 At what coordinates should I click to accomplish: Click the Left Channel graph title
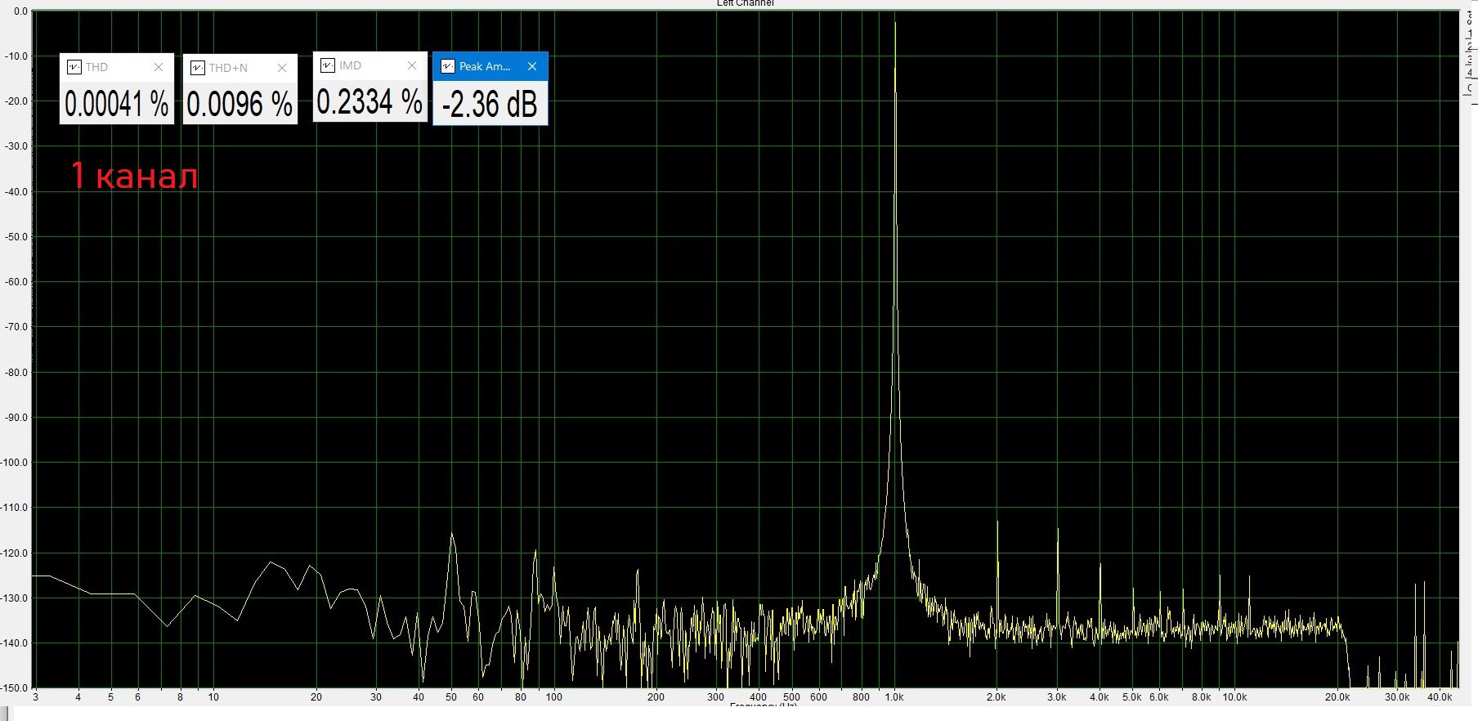tap(745, 3)
